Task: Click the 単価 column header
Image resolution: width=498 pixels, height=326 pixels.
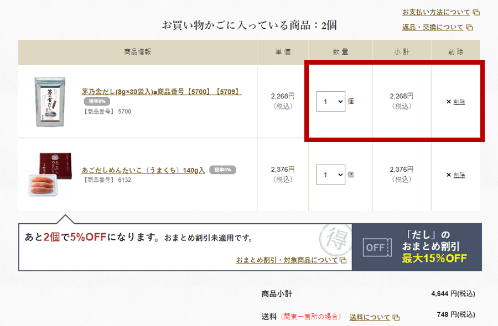Action: (283, 52)
